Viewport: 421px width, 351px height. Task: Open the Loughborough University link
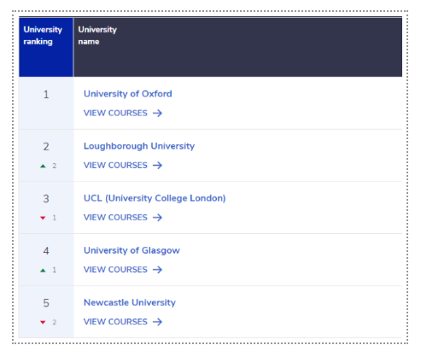(139, 146)
